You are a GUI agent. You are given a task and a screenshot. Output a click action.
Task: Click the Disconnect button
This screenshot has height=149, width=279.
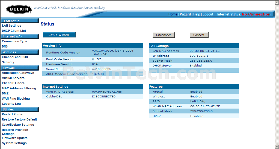(164, 35)
